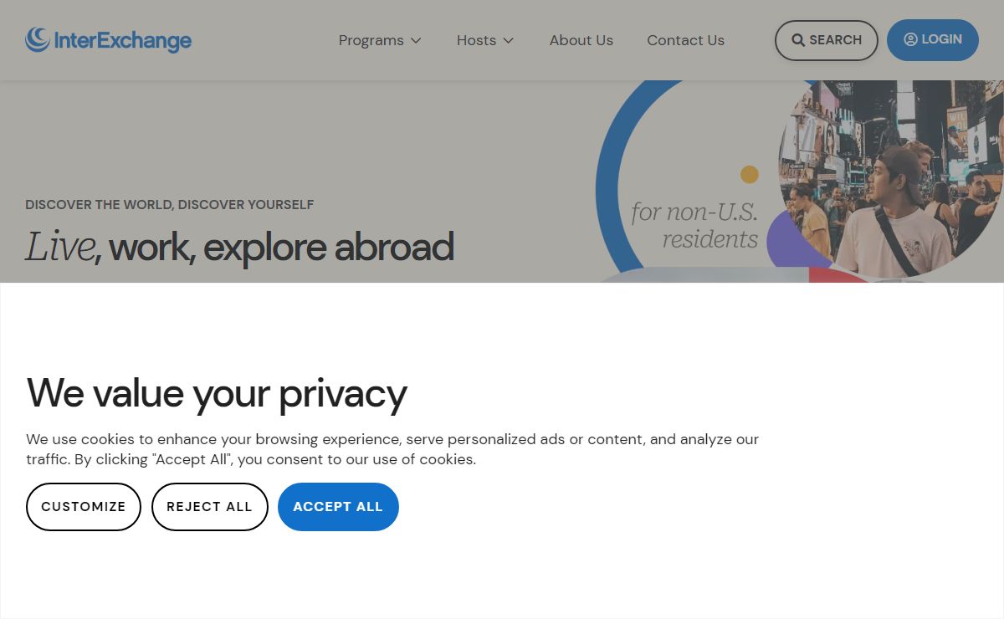Open the Hosts menu
Screen dimensions: 1004x619
[485, 40]
